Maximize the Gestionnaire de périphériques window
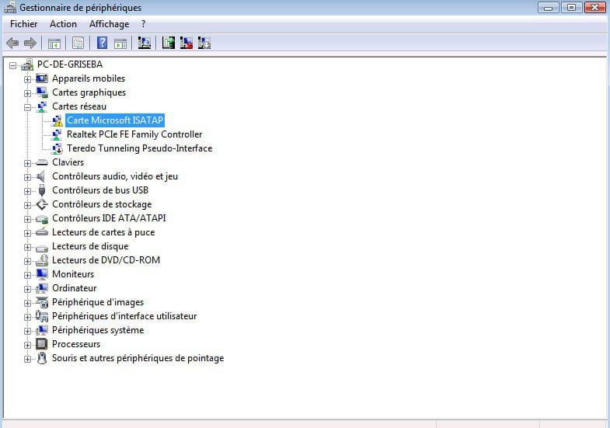610x428 pixels. [x=571, y=7]
